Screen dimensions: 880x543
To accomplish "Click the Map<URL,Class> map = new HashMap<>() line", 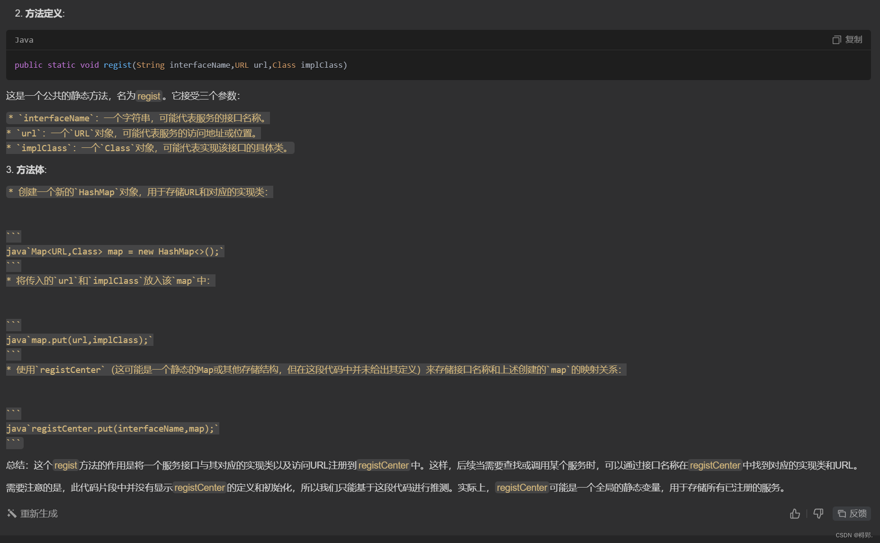I will coord(115,252).
